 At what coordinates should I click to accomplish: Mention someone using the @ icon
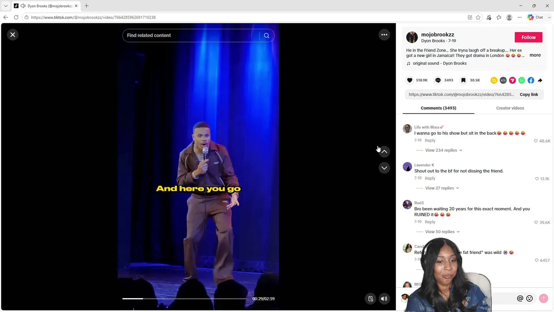(x=520, y=298)
